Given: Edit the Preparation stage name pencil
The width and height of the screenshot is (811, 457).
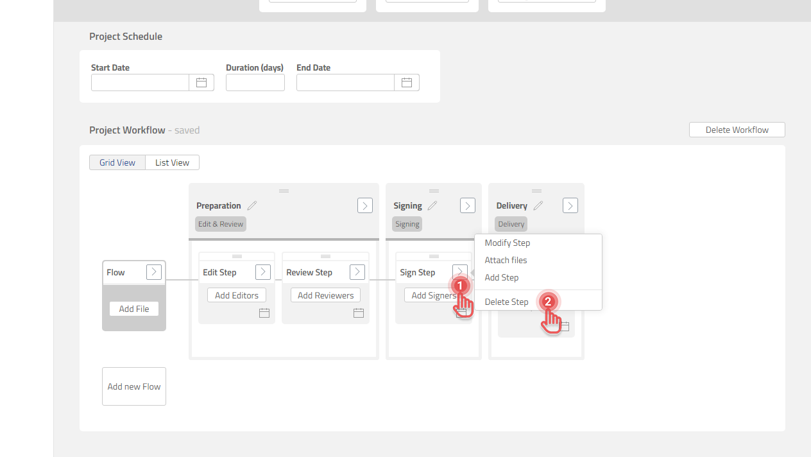Looking at the screenshot, I should click(252, 206).
